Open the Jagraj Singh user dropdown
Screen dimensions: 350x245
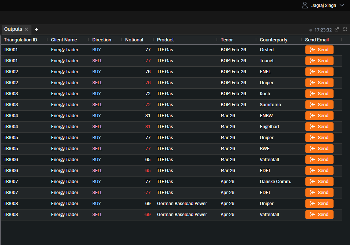coord(342,5)
